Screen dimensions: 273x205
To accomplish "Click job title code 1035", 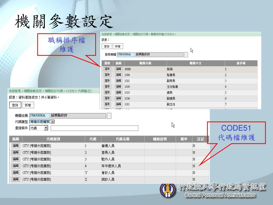I will click(x=127, y=93).
